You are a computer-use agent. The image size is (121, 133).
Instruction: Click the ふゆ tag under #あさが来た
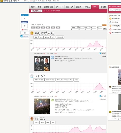coord(41,37)
